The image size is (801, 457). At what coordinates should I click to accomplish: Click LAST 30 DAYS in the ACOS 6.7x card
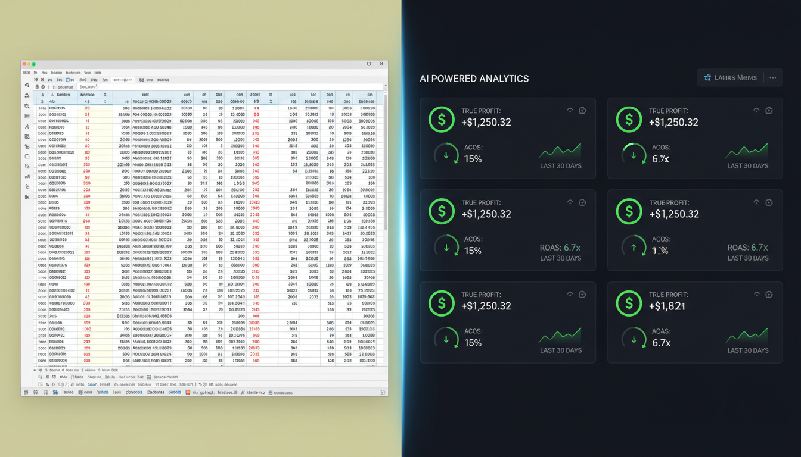tap(748, 166)
